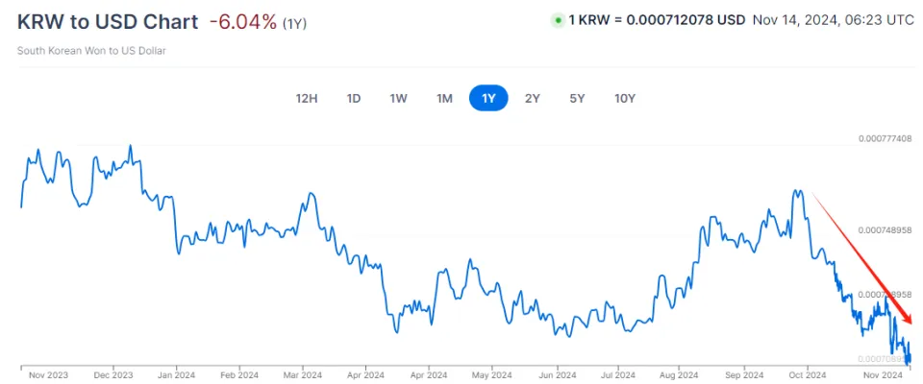Select the 12H time range

[x=307, y=98]
